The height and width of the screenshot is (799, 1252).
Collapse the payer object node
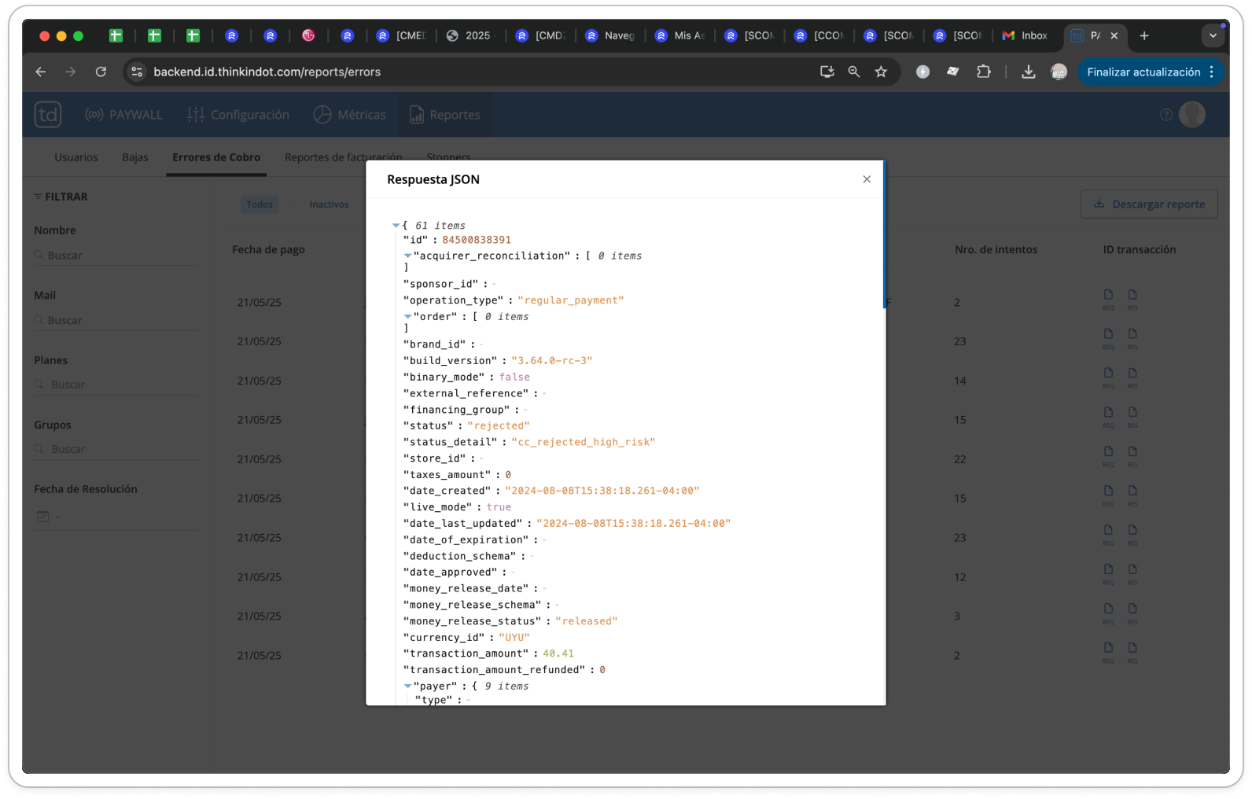point(407,687)
